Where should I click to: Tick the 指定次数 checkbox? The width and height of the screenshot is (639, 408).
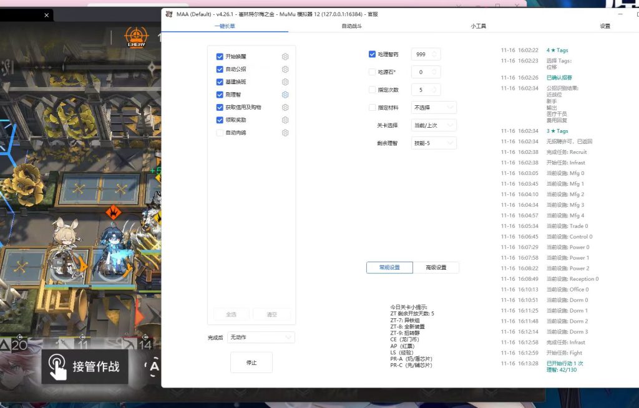pos(373,90)
